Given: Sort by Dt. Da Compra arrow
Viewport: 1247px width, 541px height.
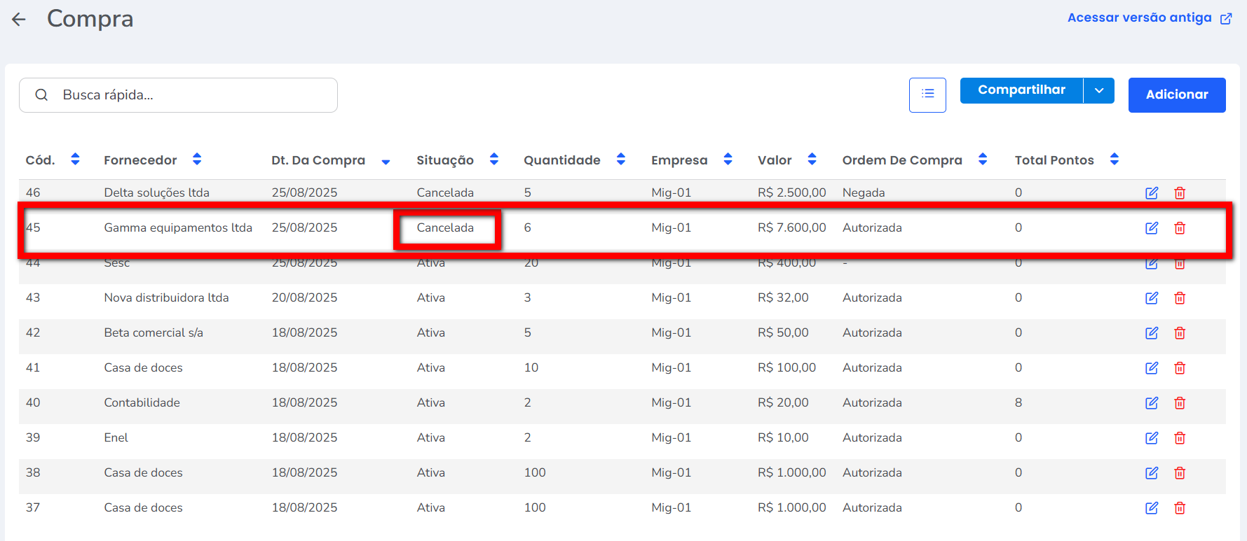Looking at the screenshot, I should (386, 162).
